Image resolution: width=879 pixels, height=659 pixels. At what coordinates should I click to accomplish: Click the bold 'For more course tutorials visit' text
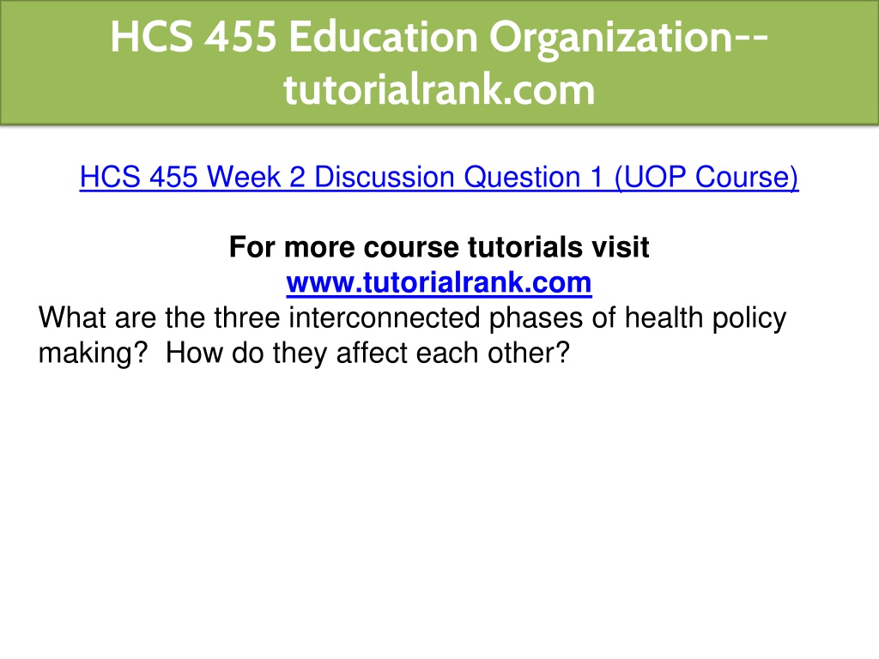pyautogui.click(x=439, y=247)
